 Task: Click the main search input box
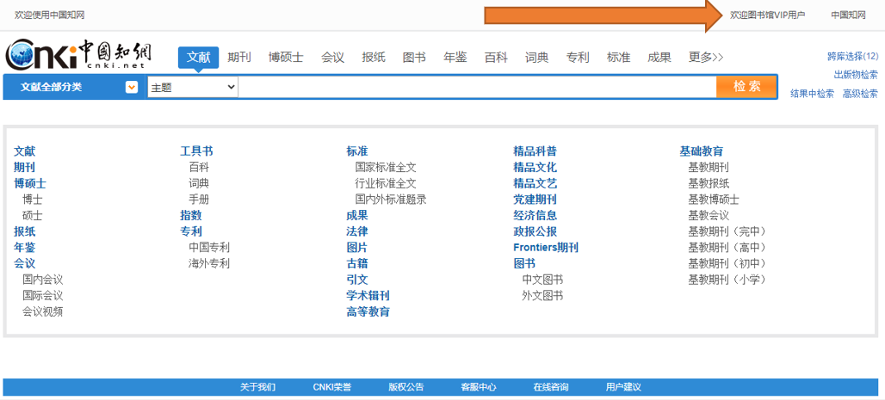click(477, 88)
